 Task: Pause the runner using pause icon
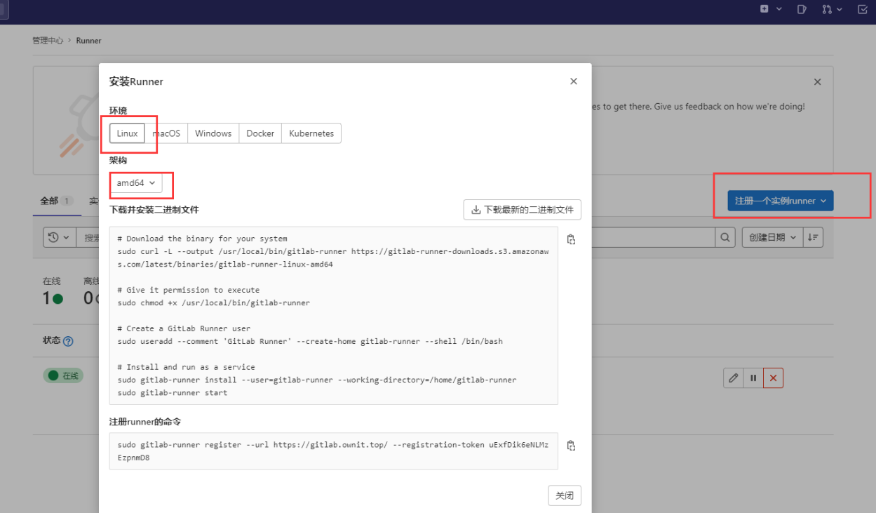point(753,378)
